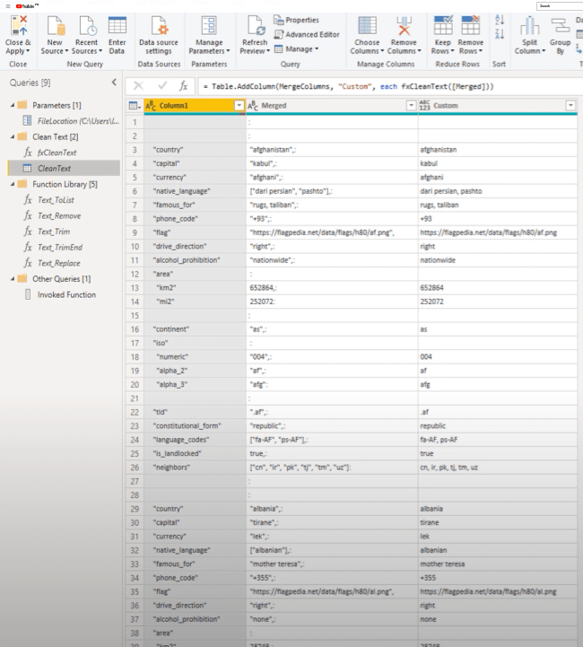Open Merged column filter dropdown
The width and height of the screenshot is (583, 647).
point(412,106)
